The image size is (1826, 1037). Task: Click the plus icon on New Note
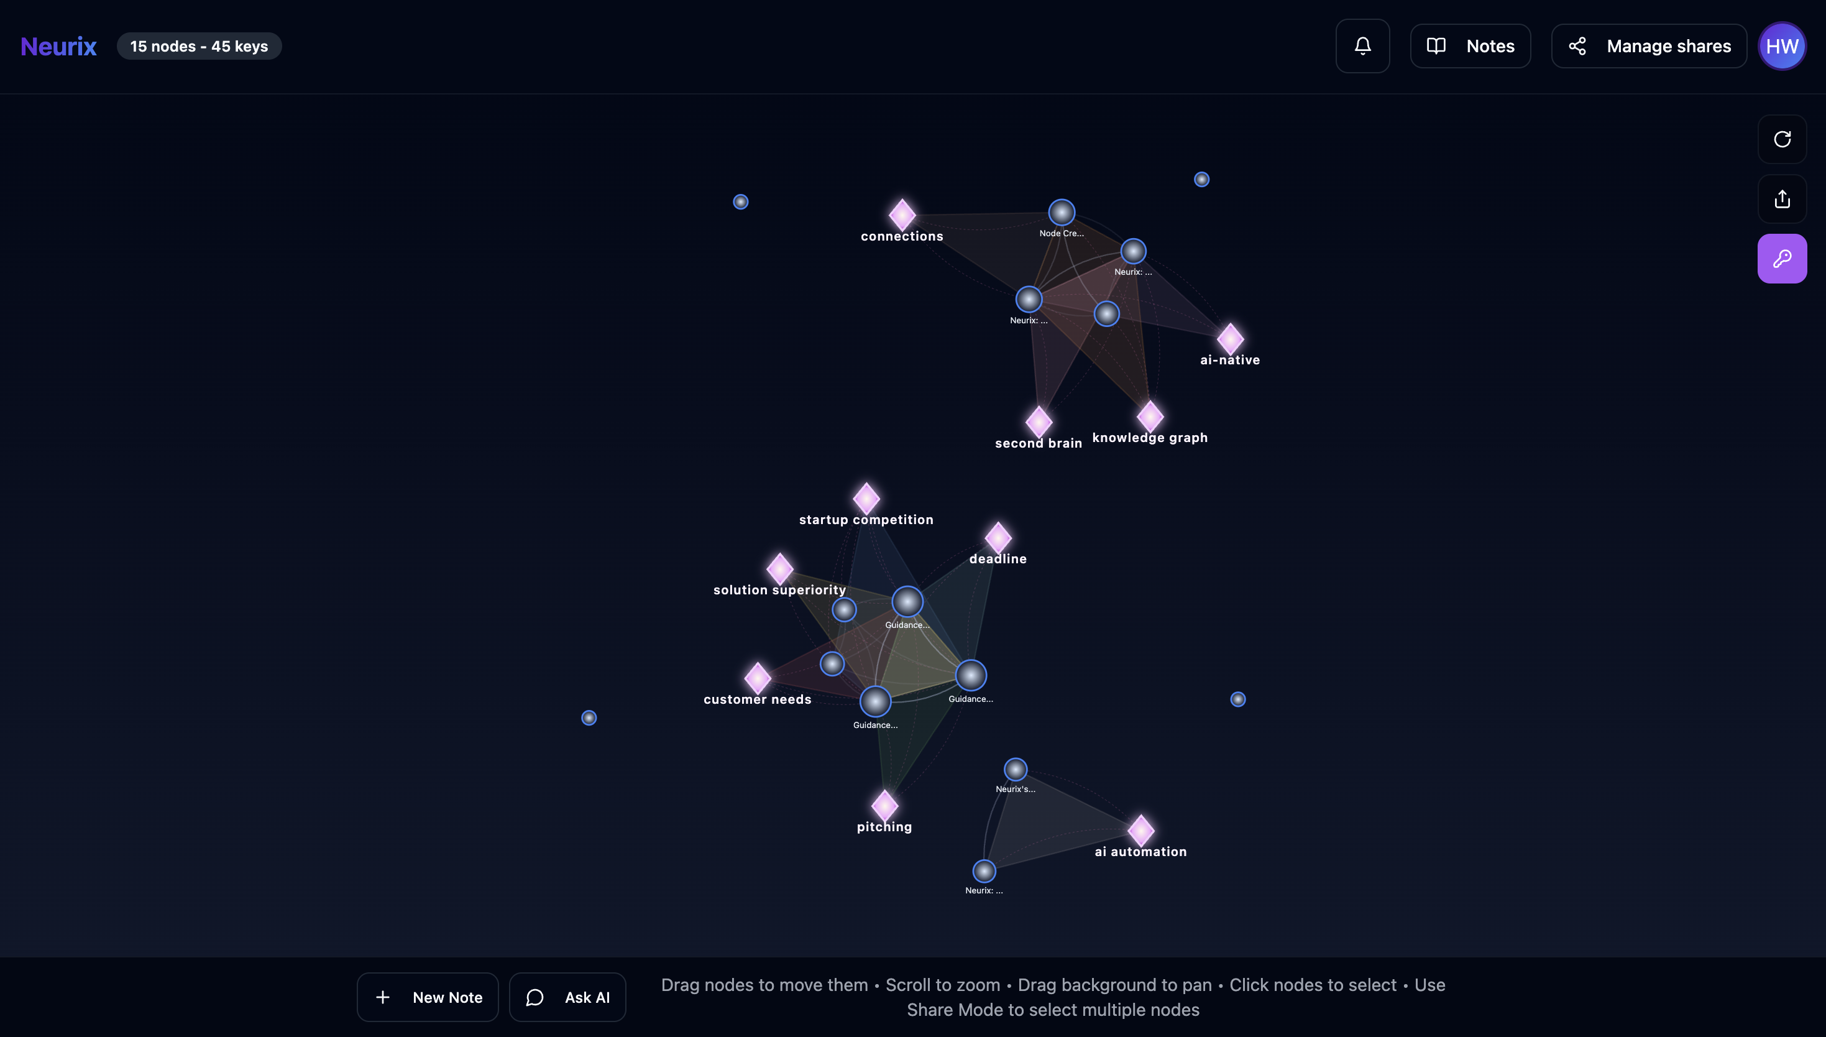(382, 997)
